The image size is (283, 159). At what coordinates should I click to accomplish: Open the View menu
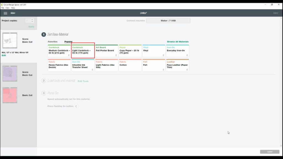[7, 8]
